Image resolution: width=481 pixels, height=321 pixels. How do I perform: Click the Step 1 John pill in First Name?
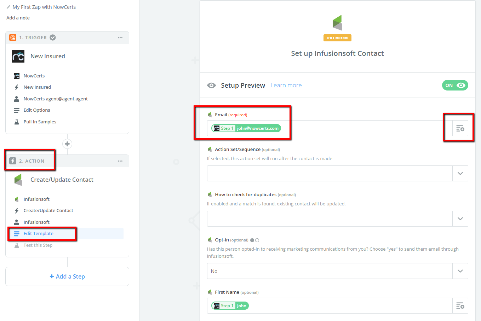click(x=230, y=306)
